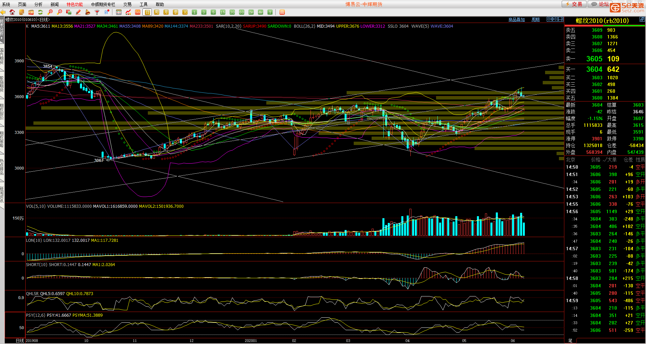This screenshot has height=344, width=646.
Task: Click the red multi-window layout icon
Action: tap(282, 12)
